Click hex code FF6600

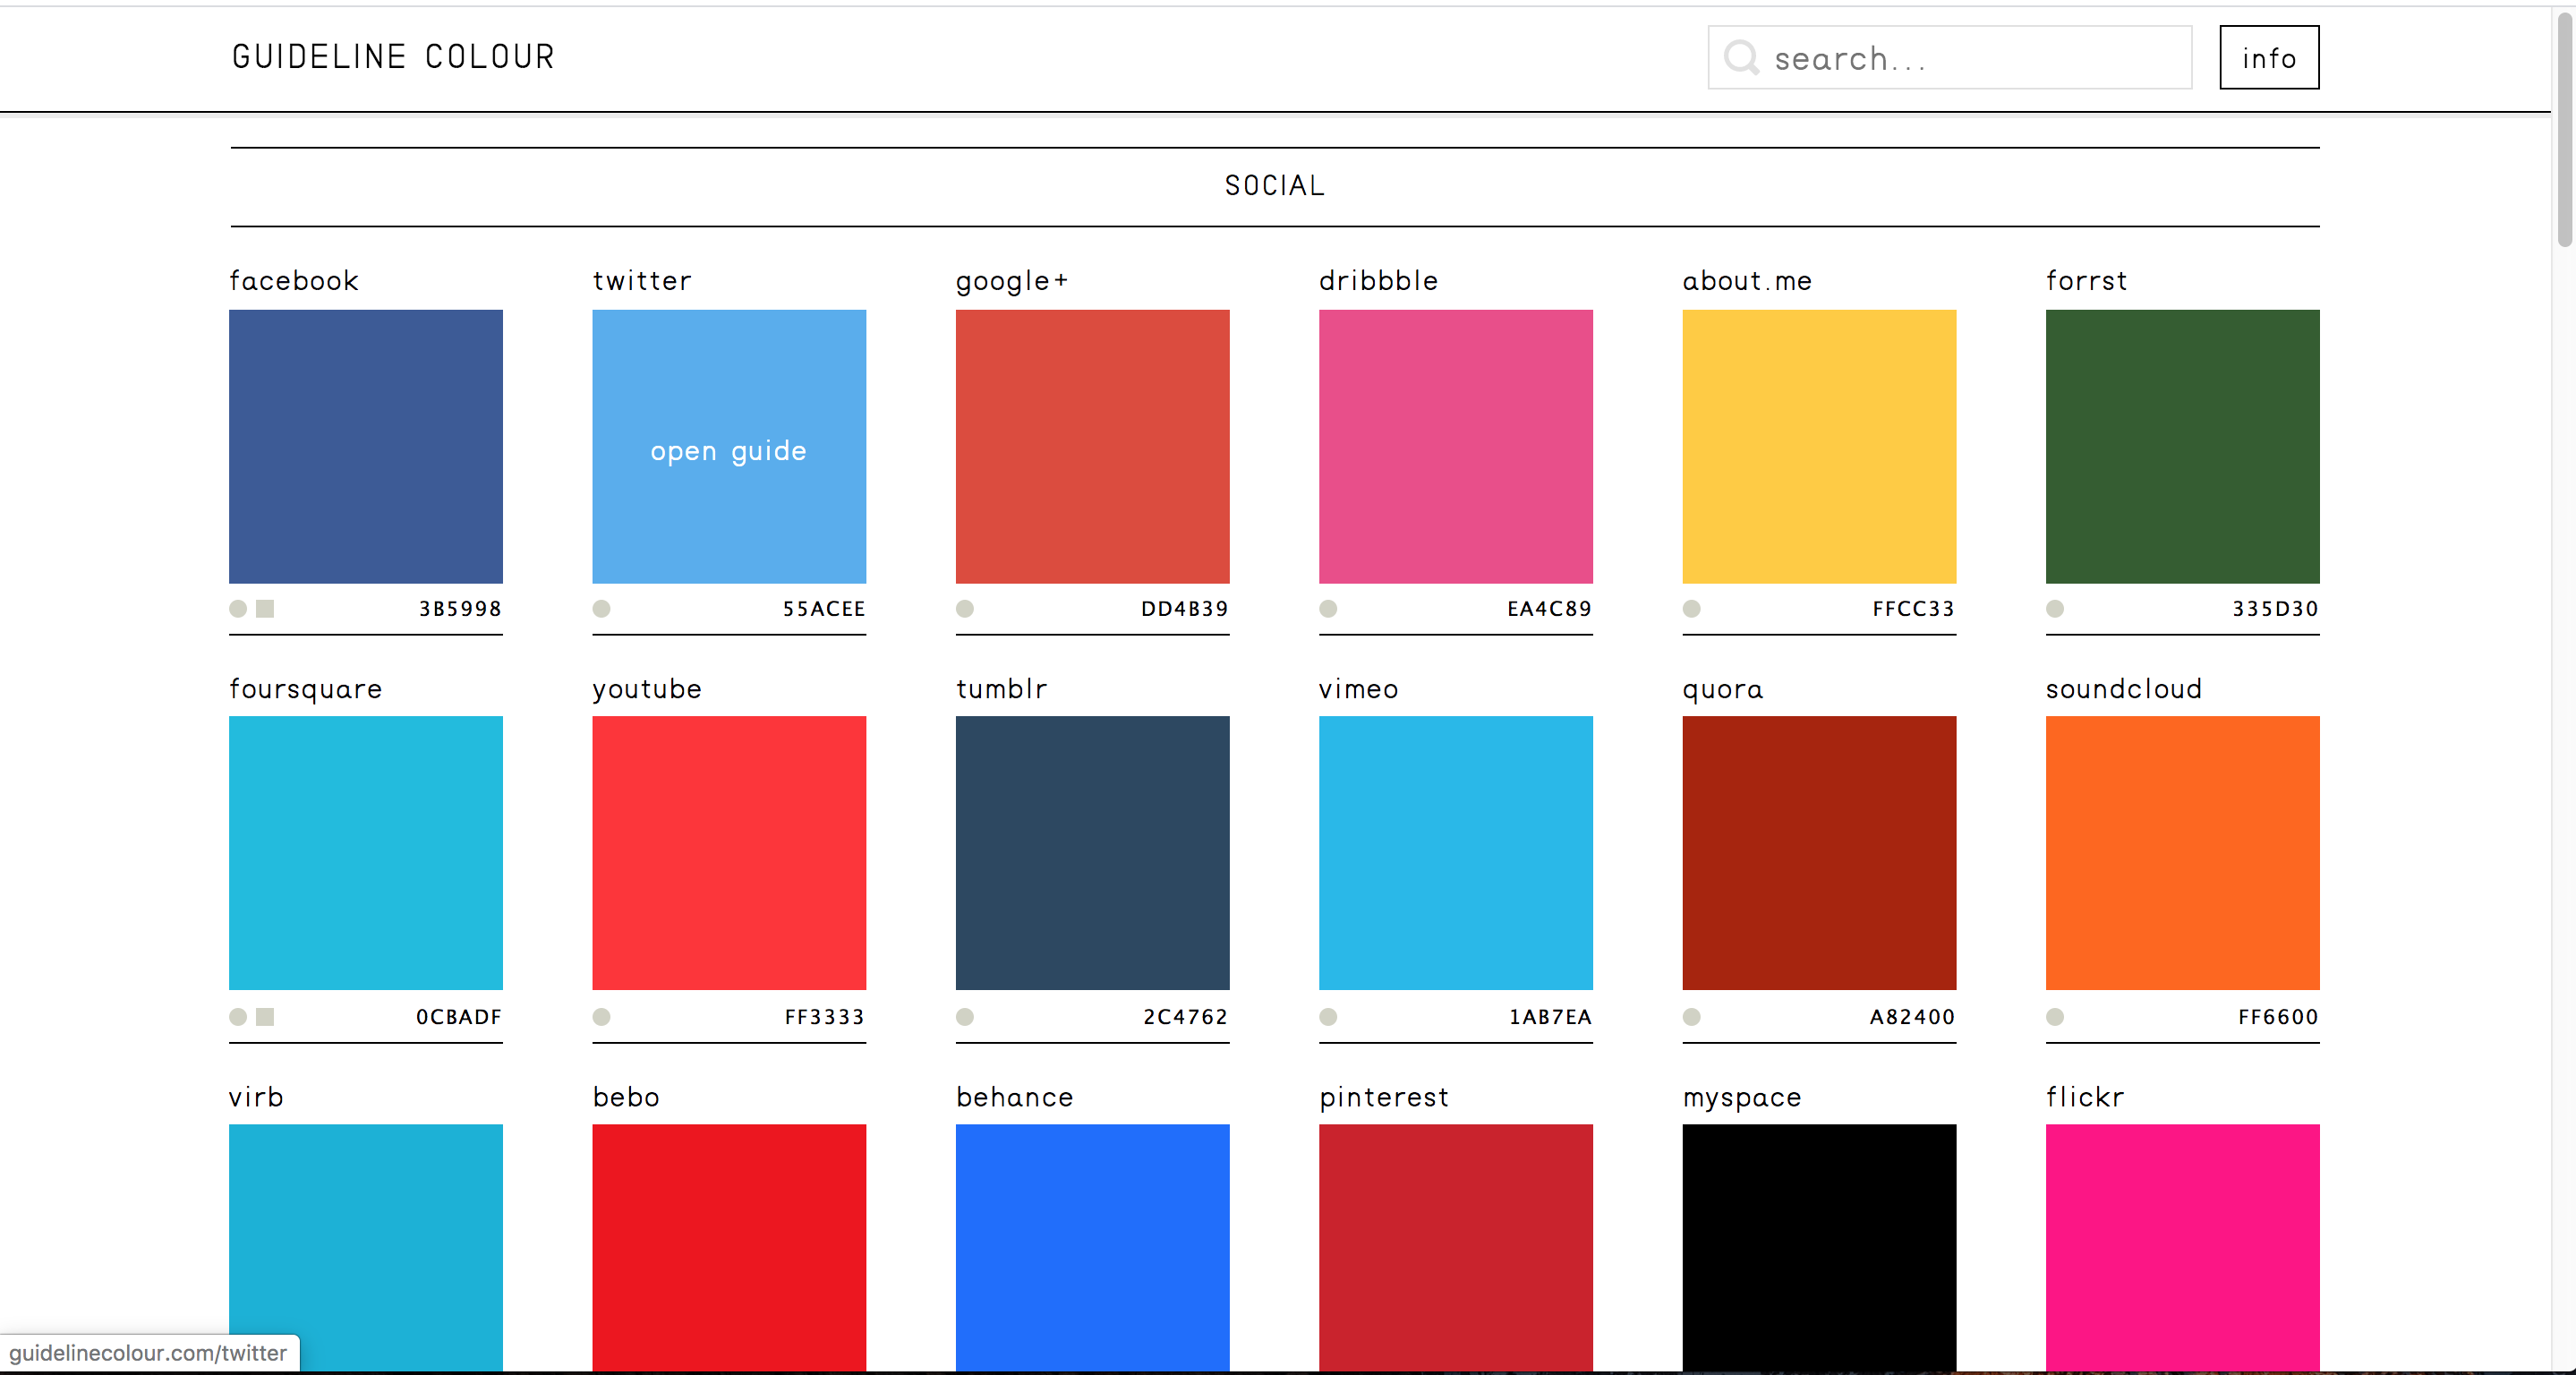2279,1017
